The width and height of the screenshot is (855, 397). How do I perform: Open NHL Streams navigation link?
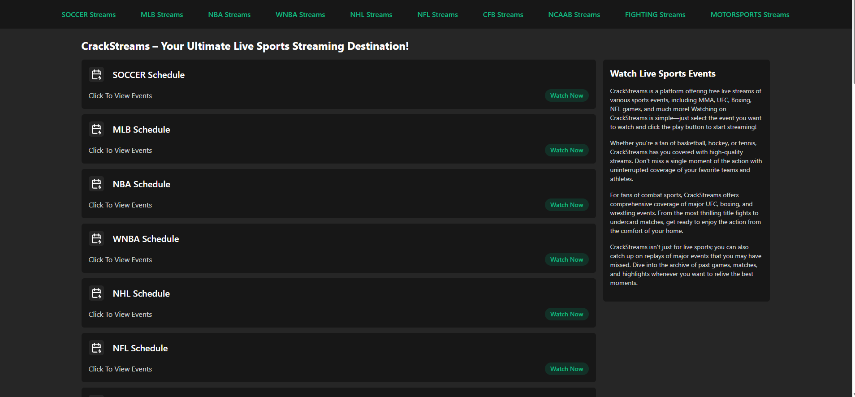[x=371, y=15]
